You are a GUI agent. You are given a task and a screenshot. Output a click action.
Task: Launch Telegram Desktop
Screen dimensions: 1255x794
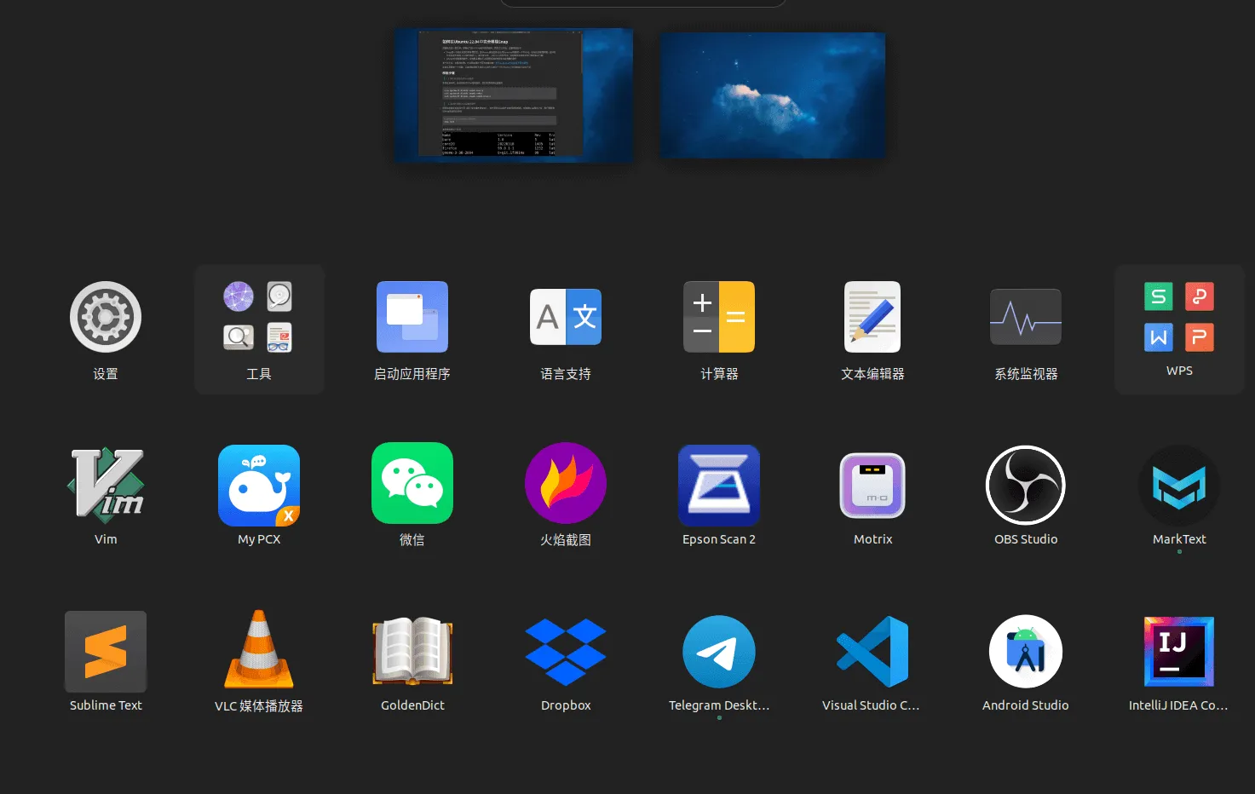tap(719, 652)
